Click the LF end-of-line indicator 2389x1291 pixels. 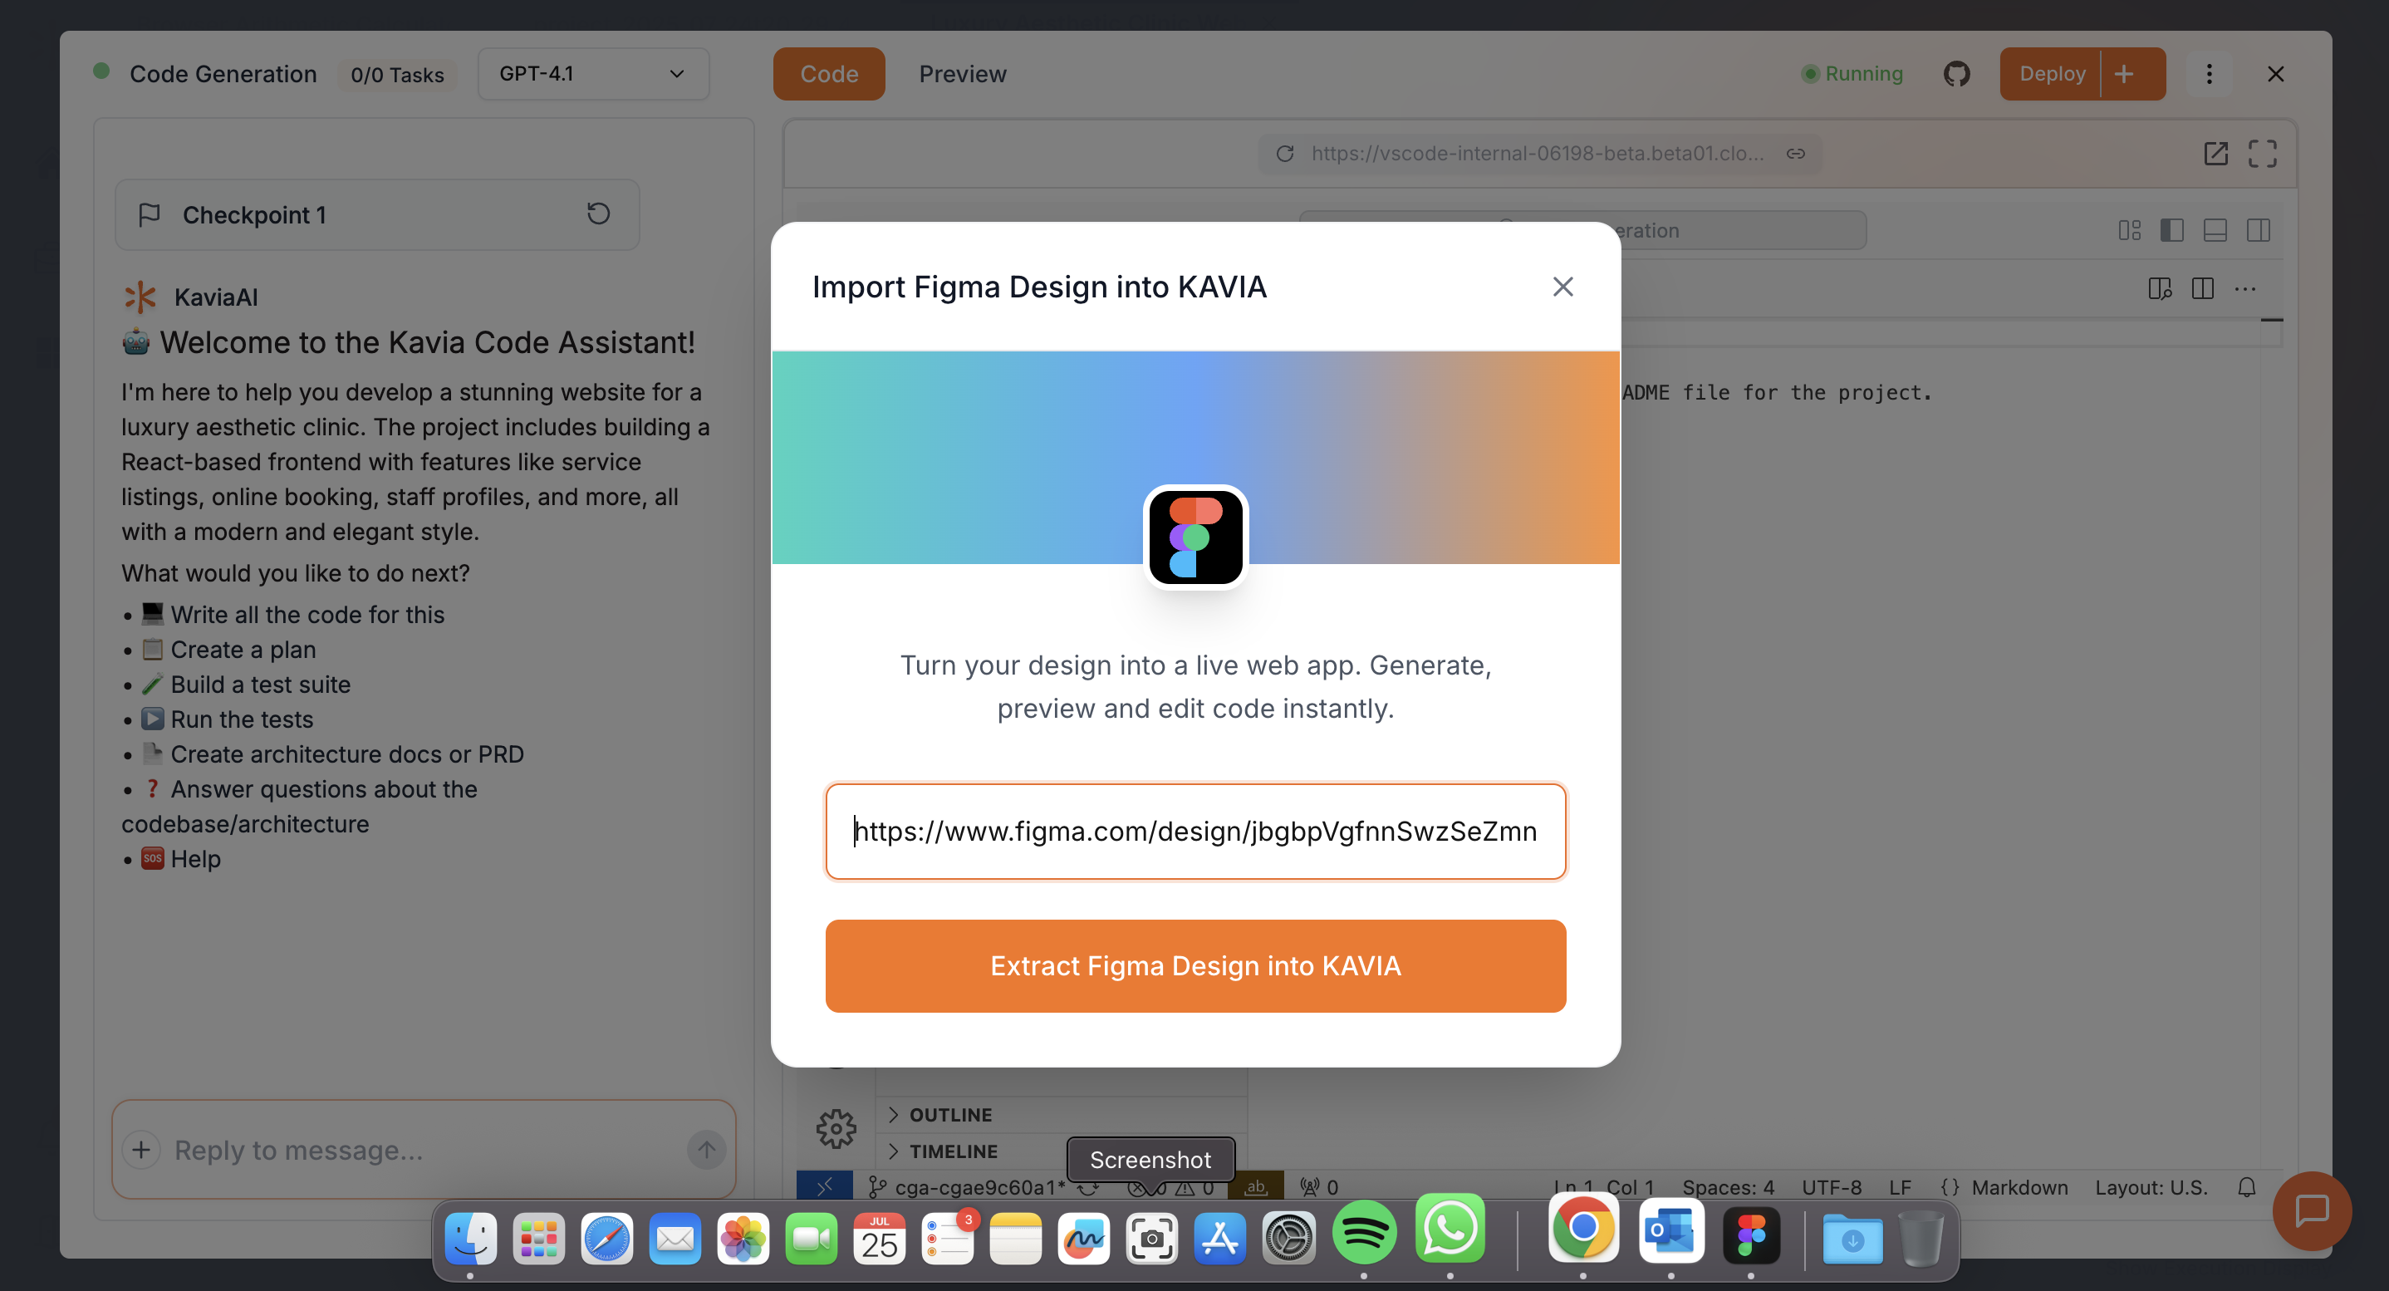click(1901, 1187)
